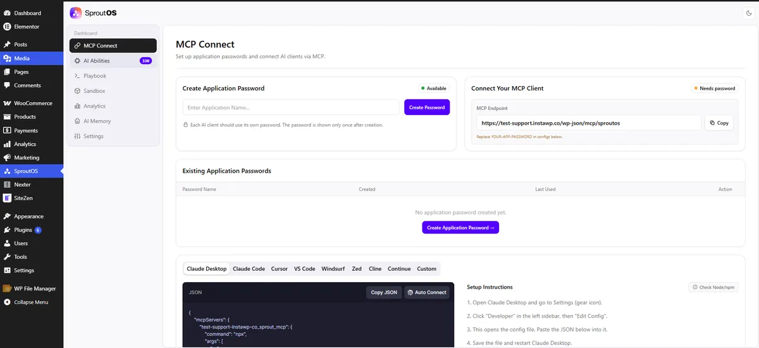Click Check Node/npm button

click(713, 287)
